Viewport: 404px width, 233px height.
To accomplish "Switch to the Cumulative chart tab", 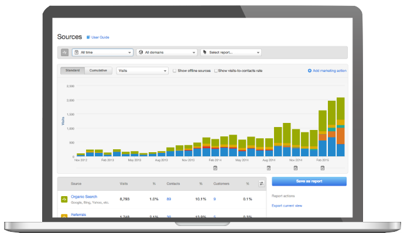I will click(98, 71).
